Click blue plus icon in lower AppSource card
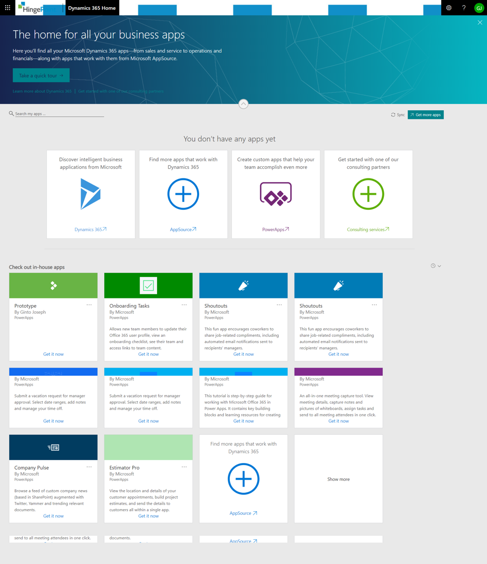487x564 pixels. click(x=243, y=479)
